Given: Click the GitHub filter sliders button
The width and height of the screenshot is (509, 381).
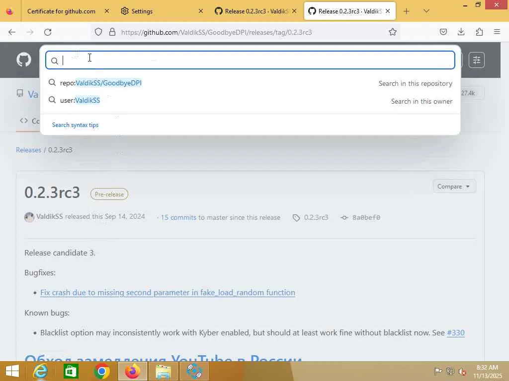Looking at the screenshot, I should coord(477,60).
